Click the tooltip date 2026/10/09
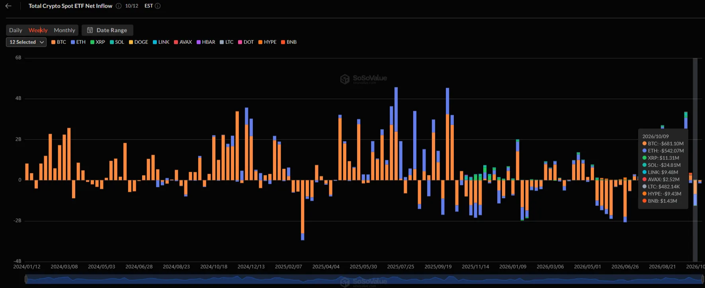Viewport: 705px width, 288px height. (656, 136)
